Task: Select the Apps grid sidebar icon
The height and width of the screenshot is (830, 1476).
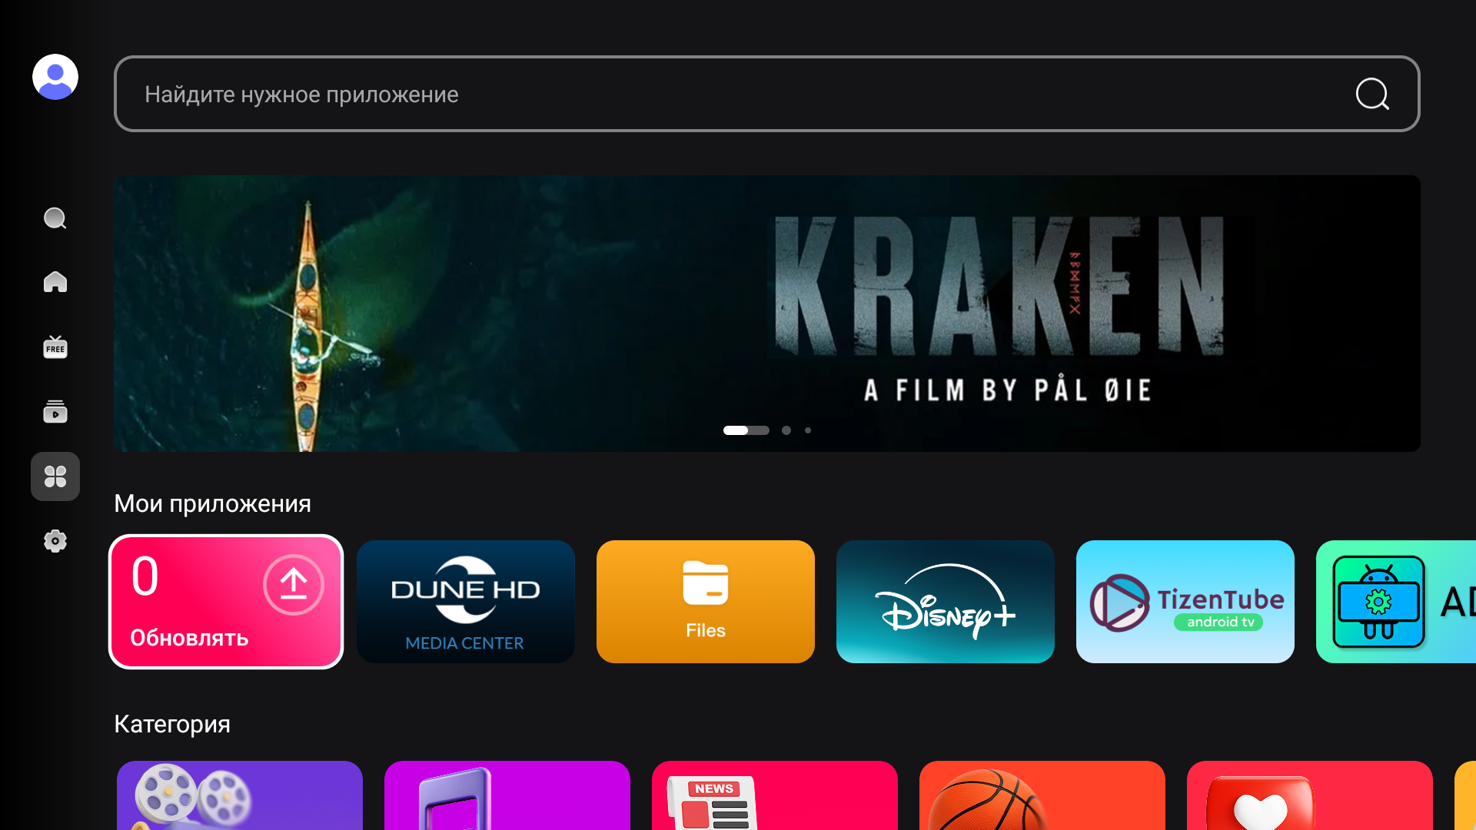Action: pos(55,476)
